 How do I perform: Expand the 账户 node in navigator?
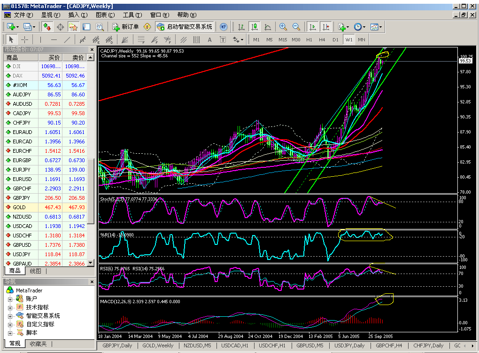tap(10, 299)
